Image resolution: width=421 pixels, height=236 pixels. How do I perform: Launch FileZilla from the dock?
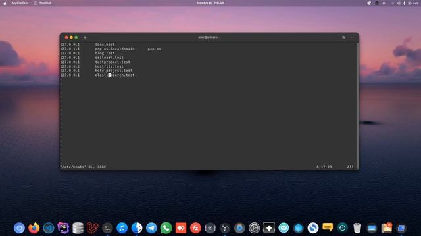tap(195, 228)
